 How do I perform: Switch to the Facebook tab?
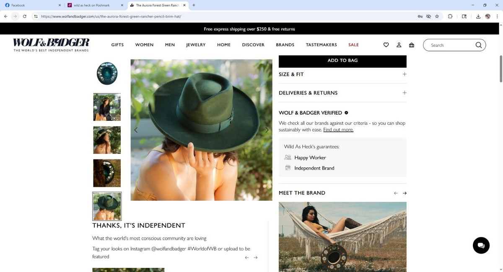click(32, 5)
